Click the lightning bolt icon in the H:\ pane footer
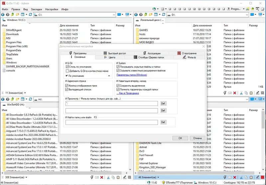Image resolution: width=266 pixels, height=185 pixels. 92,177
